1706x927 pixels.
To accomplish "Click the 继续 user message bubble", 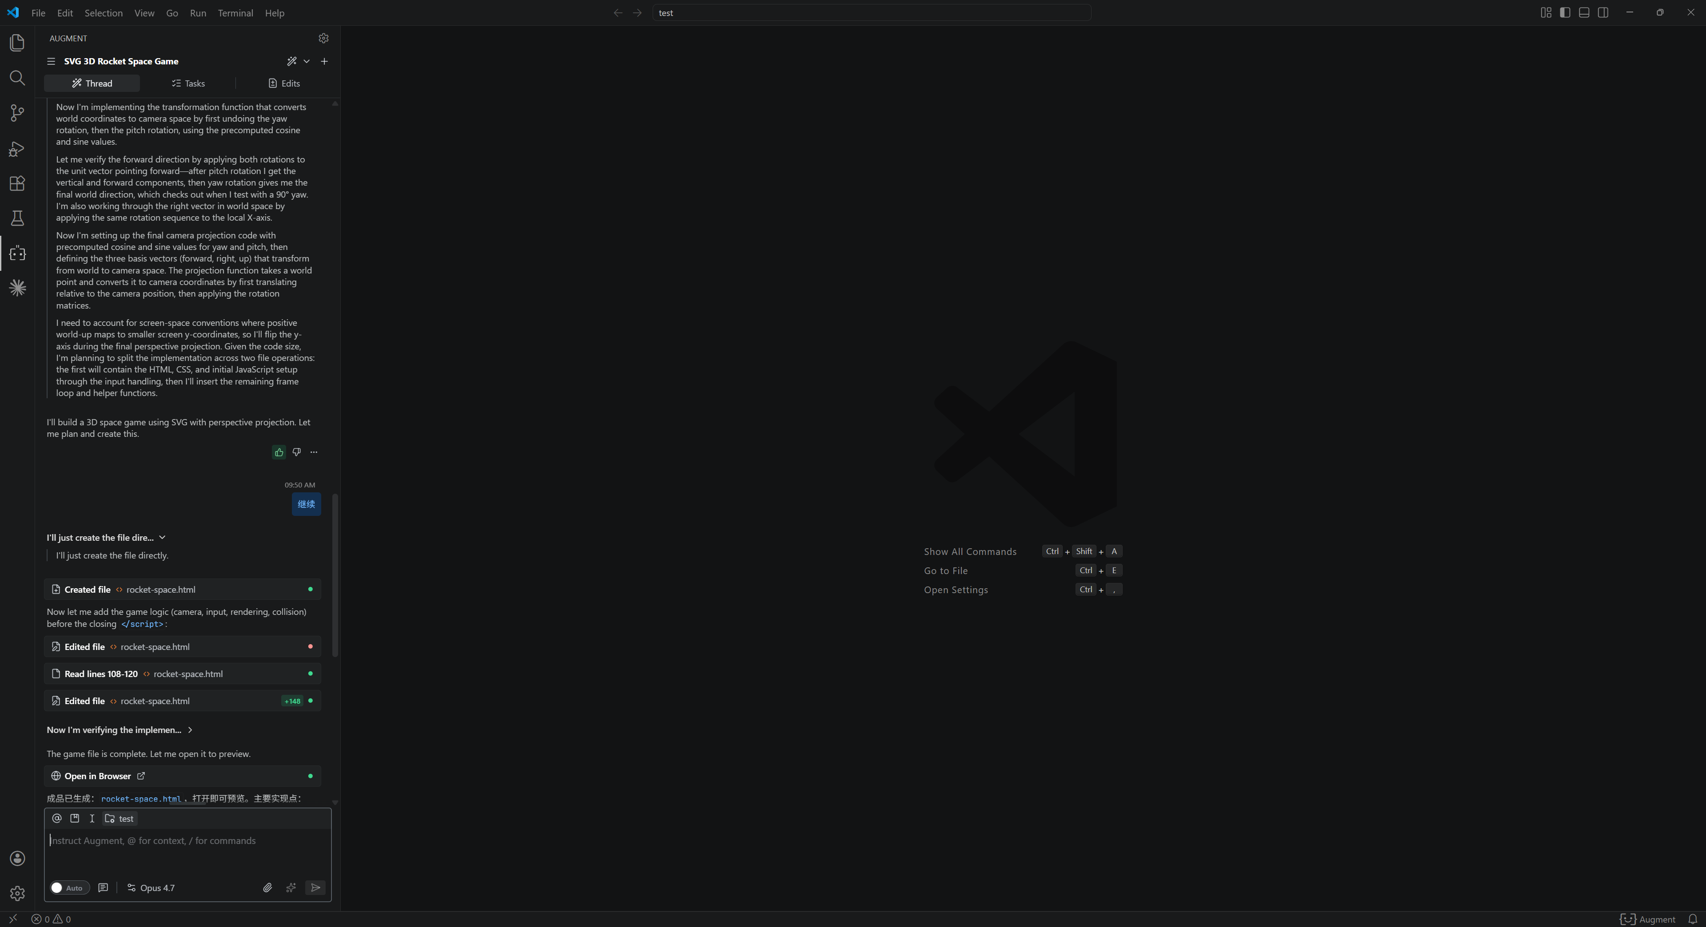I will tap(306, 504).
